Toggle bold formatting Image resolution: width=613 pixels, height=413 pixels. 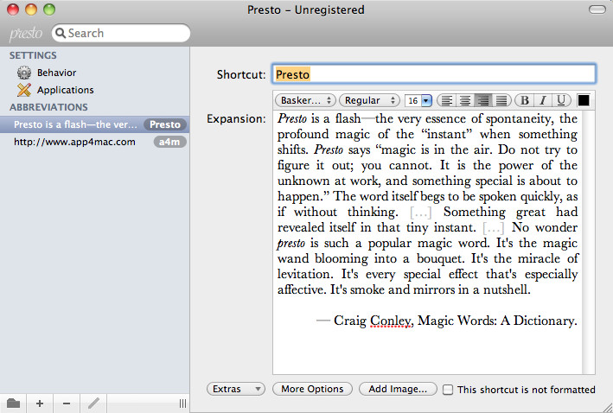[526, 100]
